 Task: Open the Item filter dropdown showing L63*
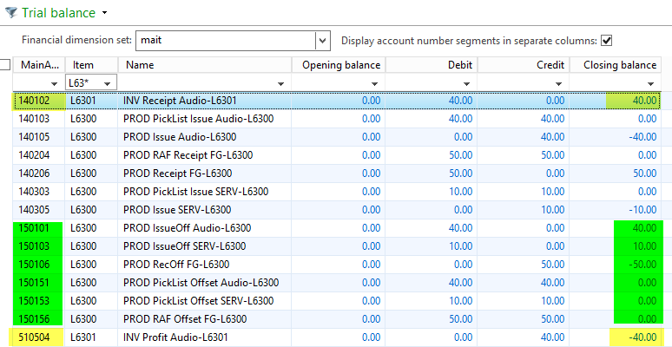pyautogui.click(x=109, y=82)
